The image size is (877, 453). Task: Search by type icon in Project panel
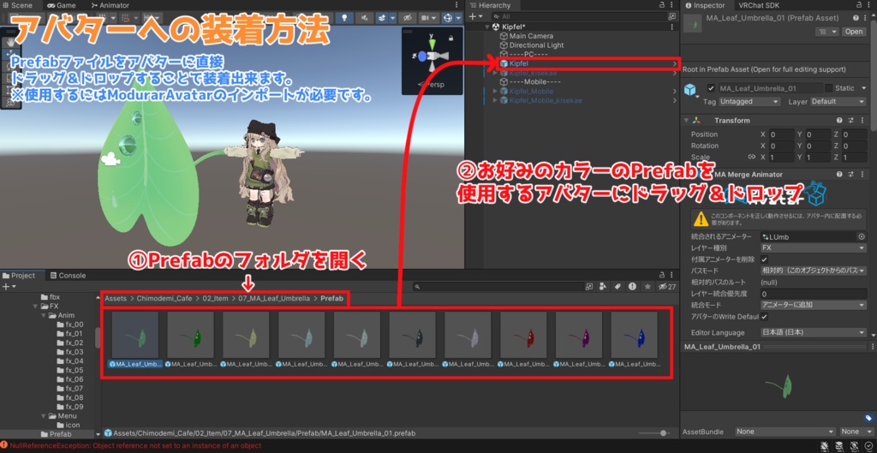tap(602, 286)
